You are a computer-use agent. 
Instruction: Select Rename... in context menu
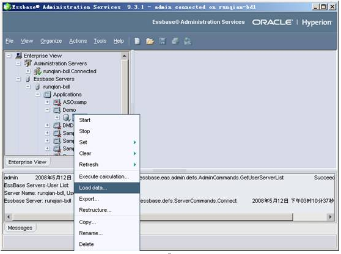click(x=107, y=233)
